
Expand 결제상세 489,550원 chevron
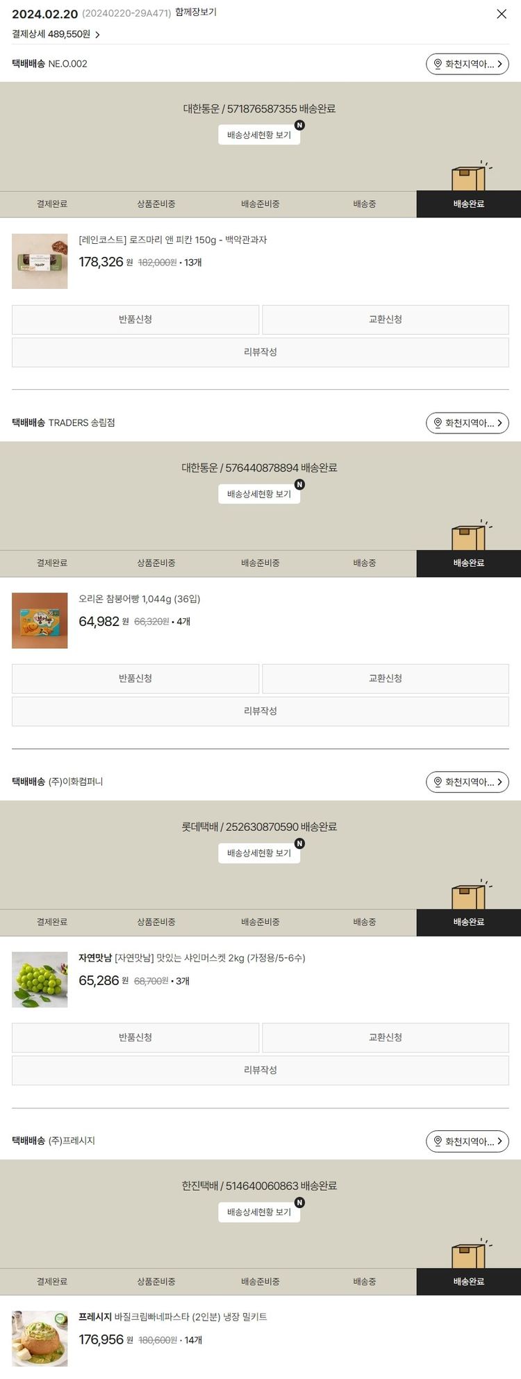coord(97,34)
